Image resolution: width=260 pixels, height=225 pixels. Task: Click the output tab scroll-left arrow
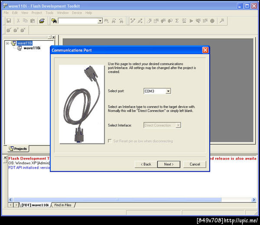(10, 205)
